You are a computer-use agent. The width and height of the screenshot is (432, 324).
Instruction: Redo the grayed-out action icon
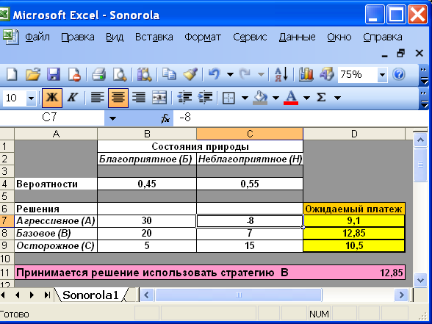click(245, 74)
